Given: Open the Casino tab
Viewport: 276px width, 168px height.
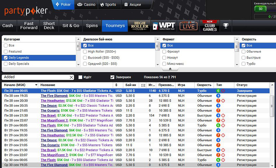Looking at the screenshot, I should coord(86,5).
